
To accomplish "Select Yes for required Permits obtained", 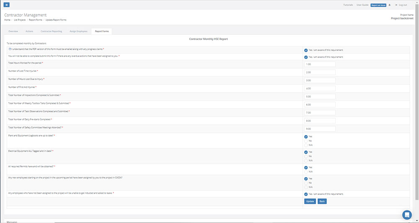I will click(306, 167).
